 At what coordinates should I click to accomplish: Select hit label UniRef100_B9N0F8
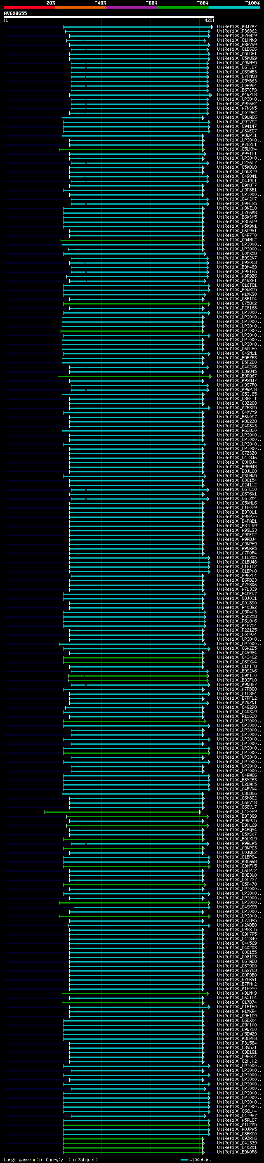[x=237, y=1153]
